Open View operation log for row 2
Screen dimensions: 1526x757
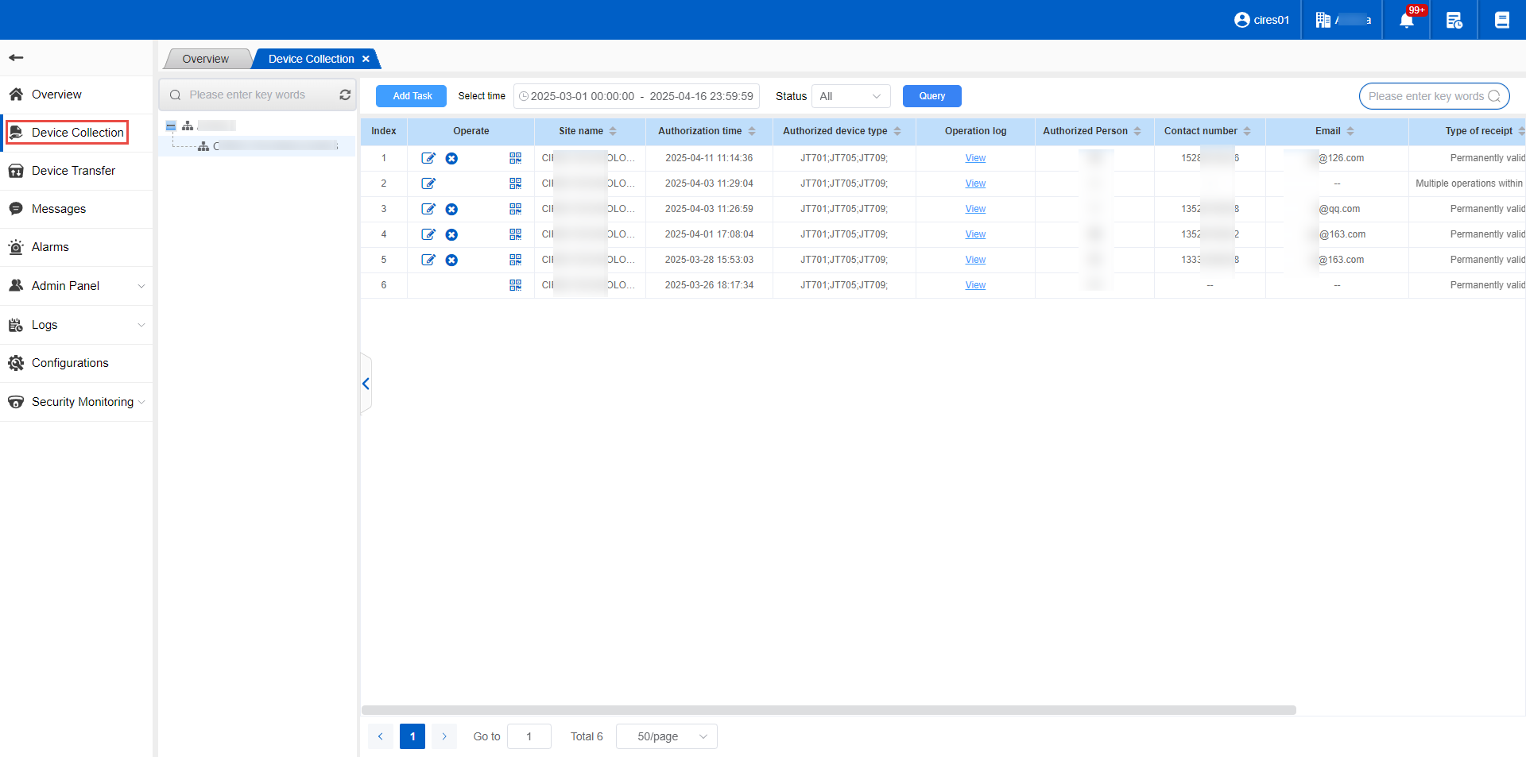click(975, 183)
